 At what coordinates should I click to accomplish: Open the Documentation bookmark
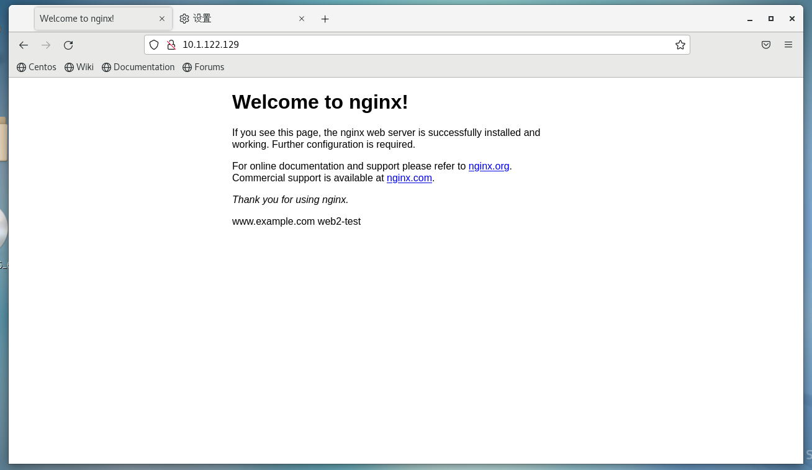pyautogui.click(x=138, y=67)
